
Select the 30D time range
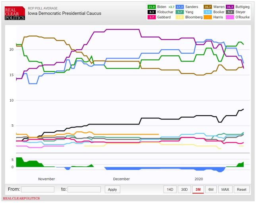click(184, 189)
